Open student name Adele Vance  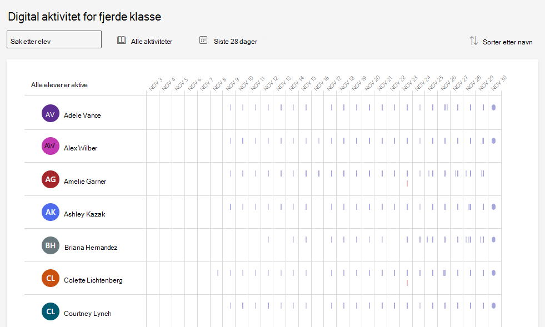pyautogui.click(x=82, y=115)
